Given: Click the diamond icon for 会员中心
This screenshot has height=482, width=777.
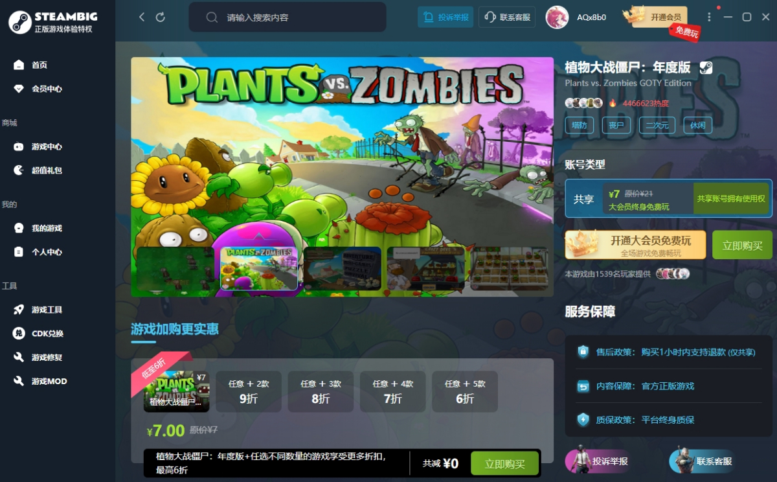Looking at the screenshot, I should [19, 89].
